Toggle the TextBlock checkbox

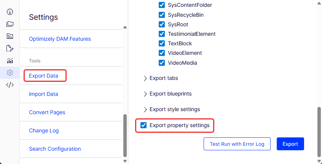click(162, 43)
